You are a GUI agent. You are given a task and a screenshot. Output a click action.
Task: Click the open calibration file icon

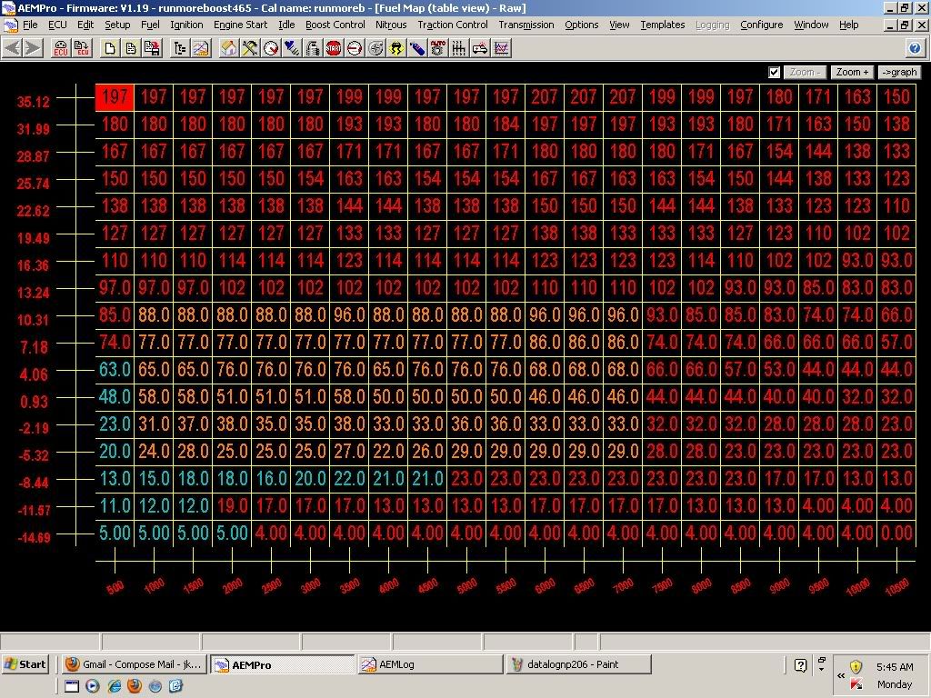(131, 48)
